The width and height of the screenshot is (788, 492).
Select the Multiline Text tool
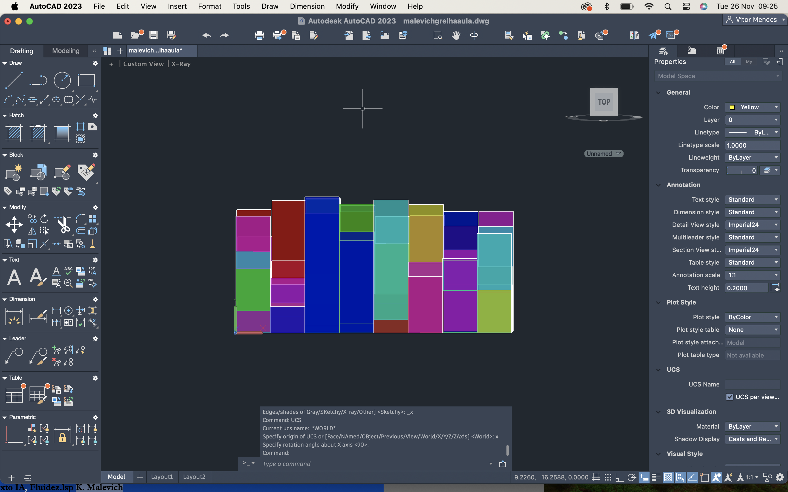pos(14,277)
